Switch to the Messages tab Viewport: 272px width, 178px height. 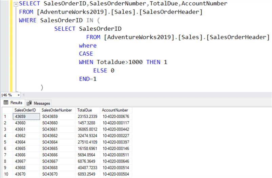pyautogui.click(x=38, y=103)
